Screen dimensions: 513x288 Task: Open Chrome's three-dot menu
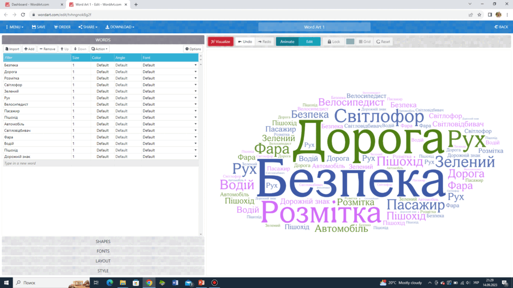[x=507, y=15]
